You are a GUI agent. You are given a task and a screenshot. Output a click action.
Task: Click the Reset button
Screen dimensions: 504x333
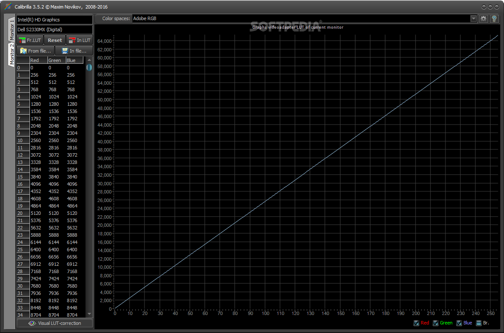click(x=55, y=40)
